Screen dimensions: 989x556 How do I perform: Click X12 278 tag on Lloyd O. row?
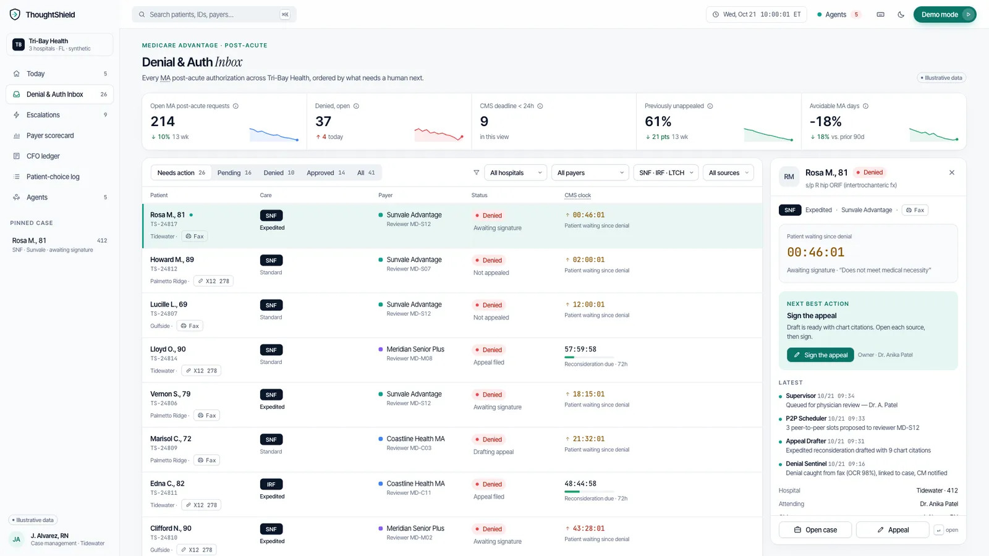[202, 371]
